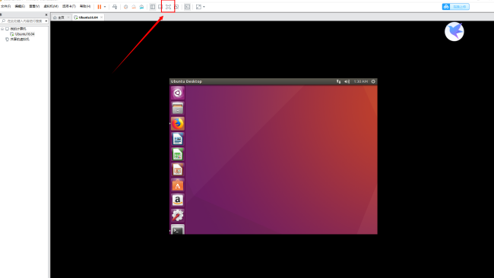The image size is (494, 278).
Task: Open the 虚拟机(M) menu
Action: click(x=51, y=6)
